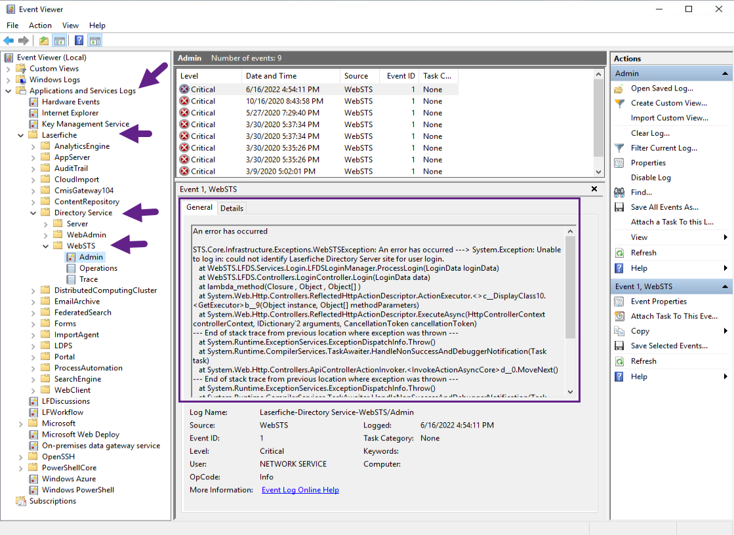The image size is (734, 535).
Task: Click Save All Events floppy icon
Action: click(619, 207)
